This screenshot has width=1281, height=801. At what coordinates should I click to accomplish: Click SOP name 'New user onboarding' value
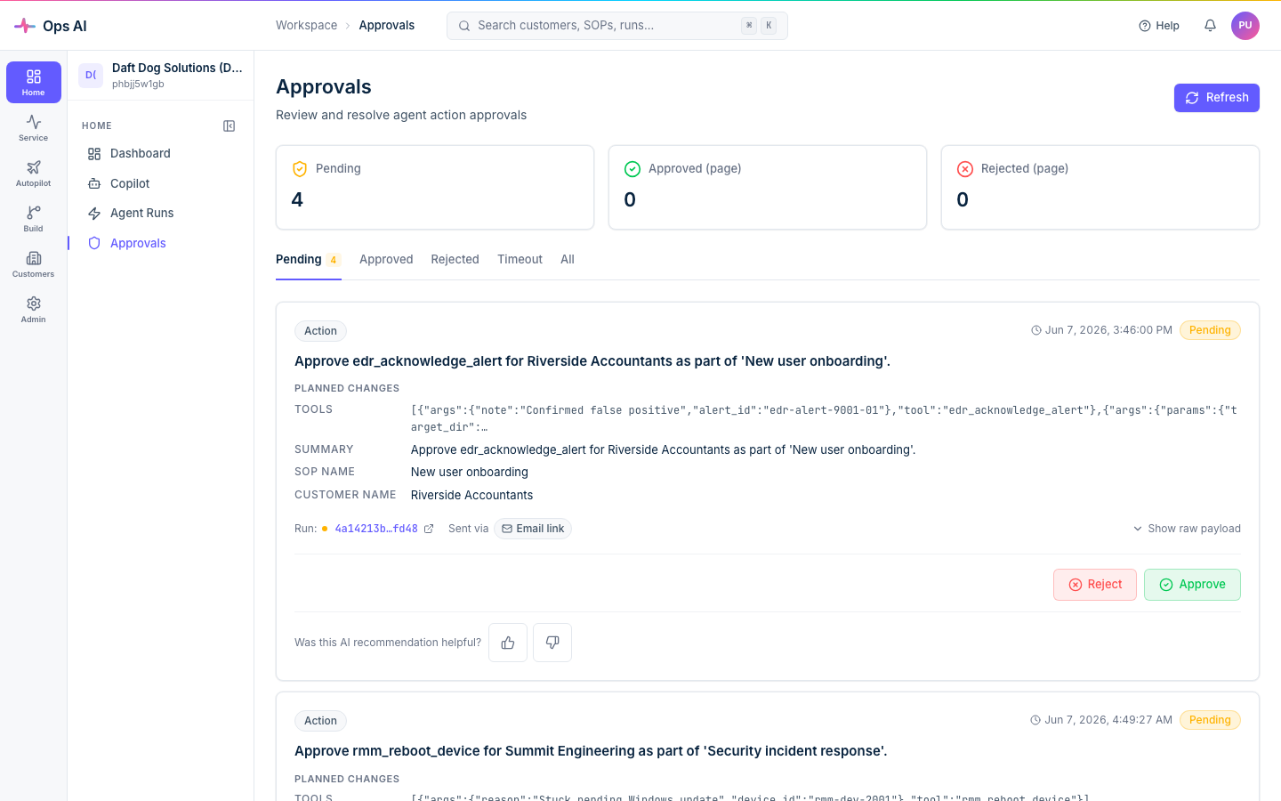(x=470, y=473)
